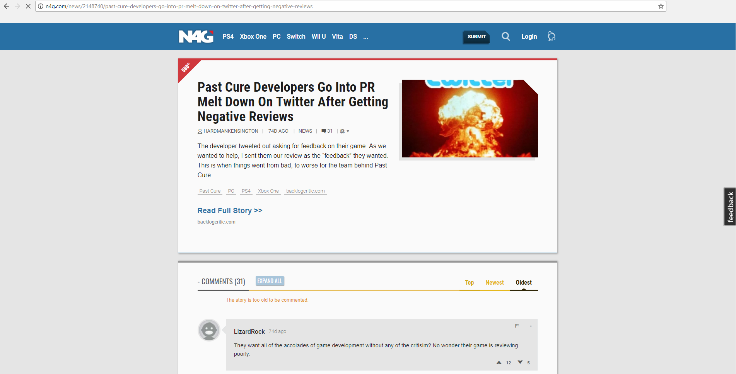The width and height of the screenshot is (736, 374).
Task: Sort comments by Oldest
Action: (x=524, y=283)
